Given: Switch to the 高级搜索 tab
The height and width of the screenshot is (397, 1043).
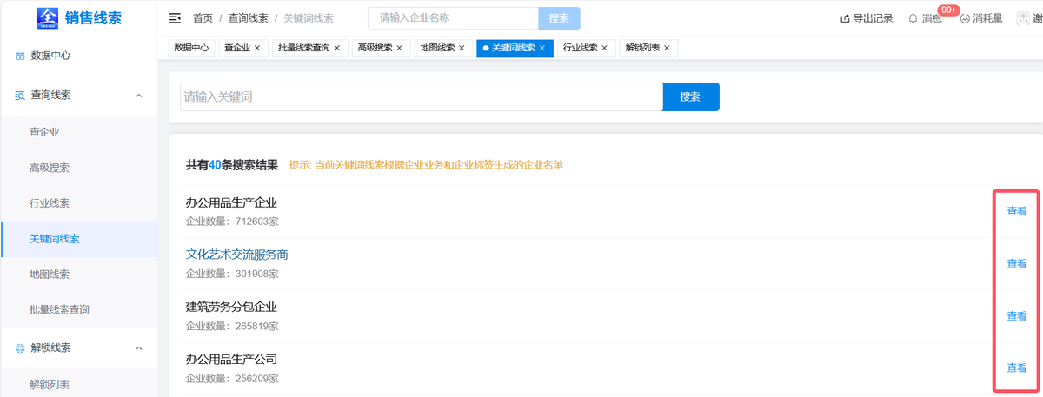Looking at the screenshot, I should pyautogui.click(x=375, y=49).
